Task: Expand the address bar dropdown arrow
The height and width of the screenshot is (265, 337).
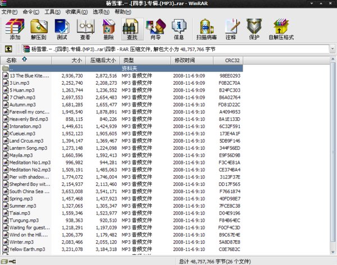Action: 333,49
